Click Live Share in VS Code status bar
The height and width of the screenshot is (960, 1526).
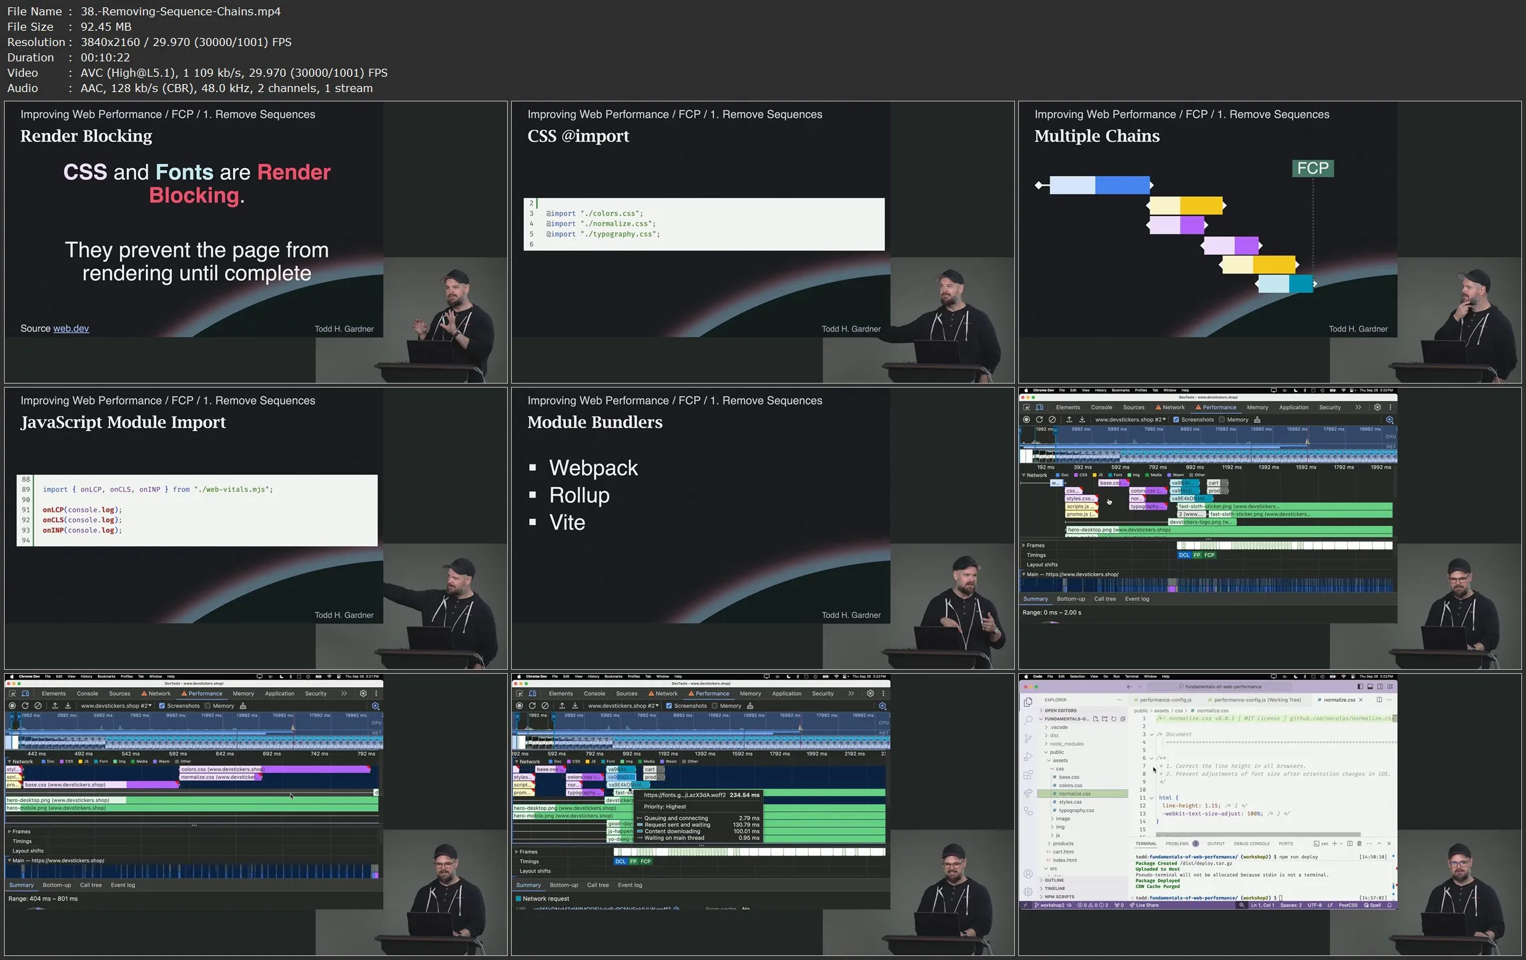1144,905
